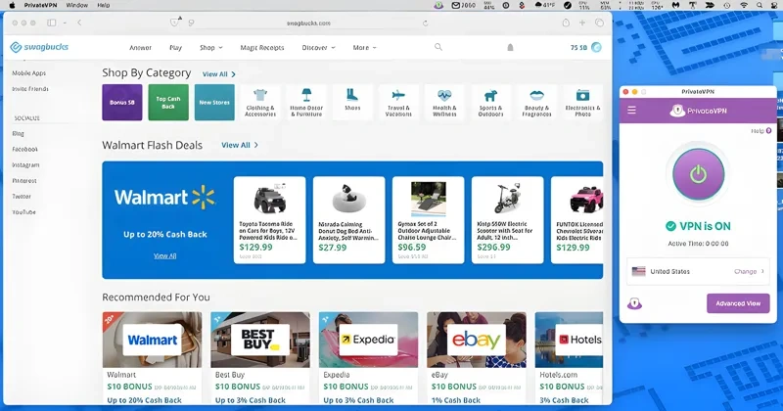The height and width of the screenshot is (411, 783).
Task: Click View All under Walmart cash back
Action: click(x=164, y=255)
